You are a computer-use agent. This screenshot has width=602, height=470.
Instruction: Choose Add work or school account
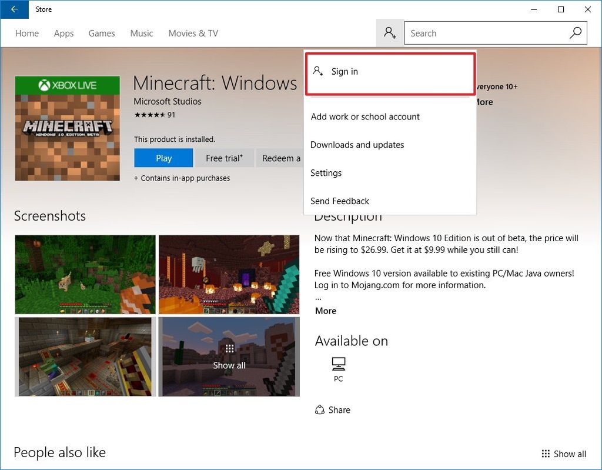click(365, 116)
